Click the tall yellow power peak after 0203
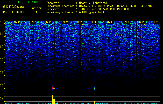Image resolution: width=163 pixels, height=104 pixels. [53, 99]
